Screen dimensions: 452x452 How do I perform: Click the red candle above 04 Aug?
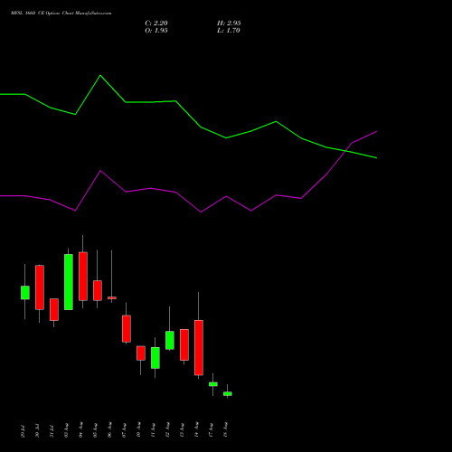pos(83,277)
